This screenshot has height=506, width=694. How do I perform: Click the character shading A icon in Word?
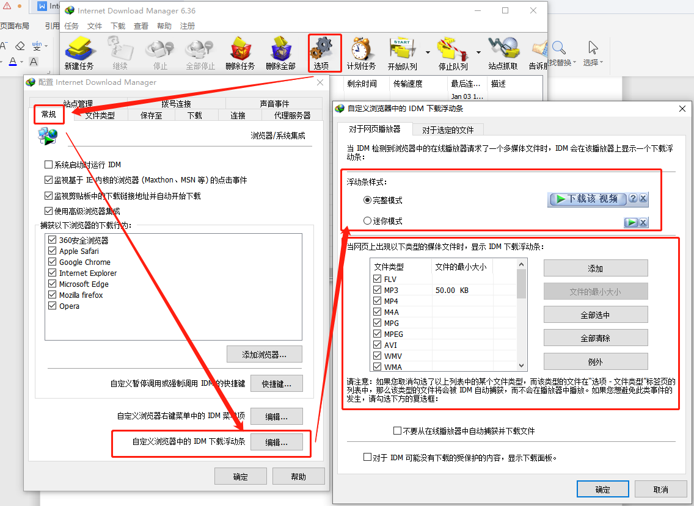tap(34, 62)
